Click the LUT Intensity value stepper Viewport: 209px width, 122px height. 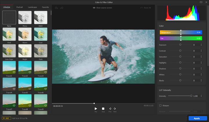pyautogui.click(x=201, y=96)
